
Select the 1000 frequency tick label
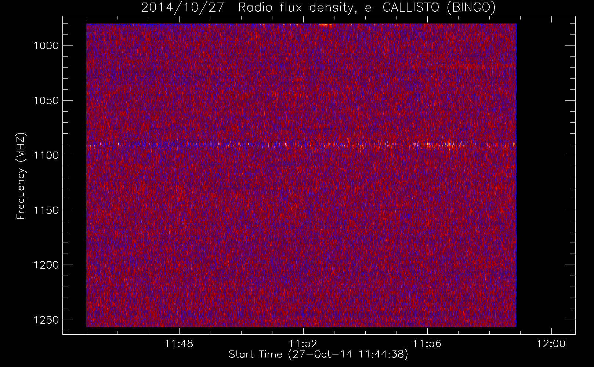pos(46,46)
